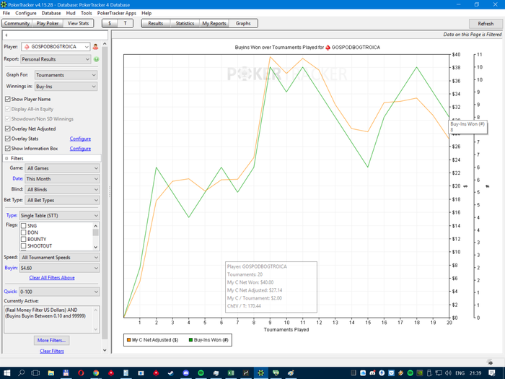
Task: Click the Display All-in Equity checkbox
Action: [x=8, y=109]
